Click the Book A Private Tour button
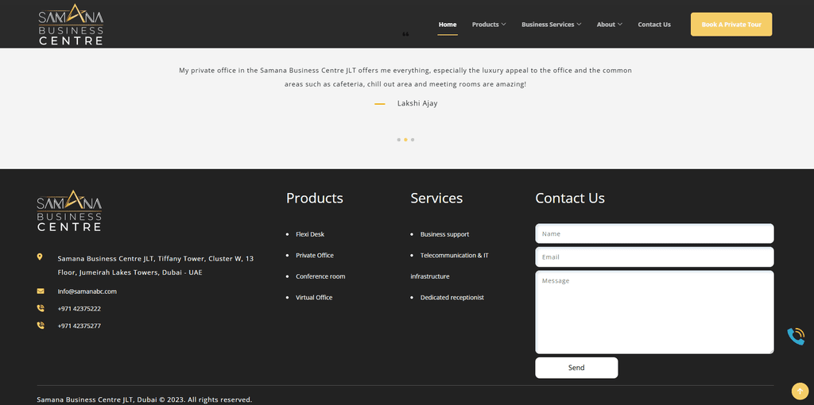This screenshot has width=814, height=405. [x=731, y=25]
